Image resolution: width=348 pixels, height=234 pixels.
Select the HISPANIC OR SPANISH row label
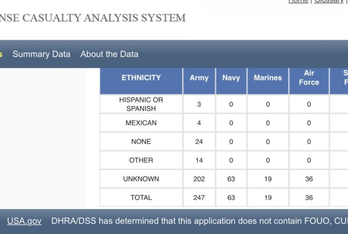141,105
